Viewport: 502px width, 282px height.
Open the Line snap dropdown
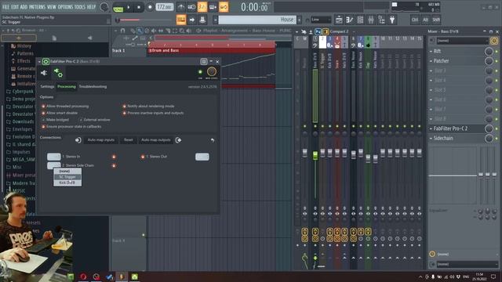point(321,20)
